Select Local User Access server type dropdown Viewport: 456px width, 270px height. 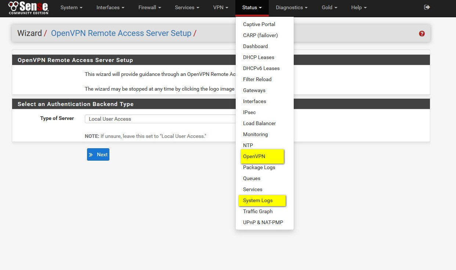point(160,119)
